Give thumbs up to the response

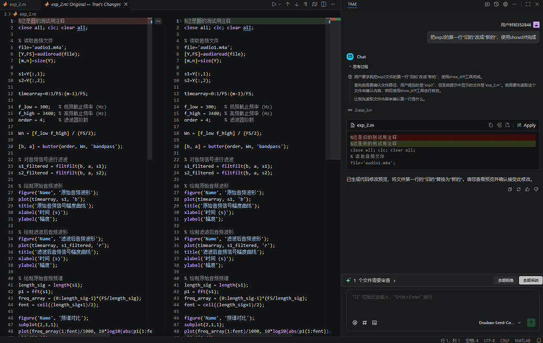527,189
